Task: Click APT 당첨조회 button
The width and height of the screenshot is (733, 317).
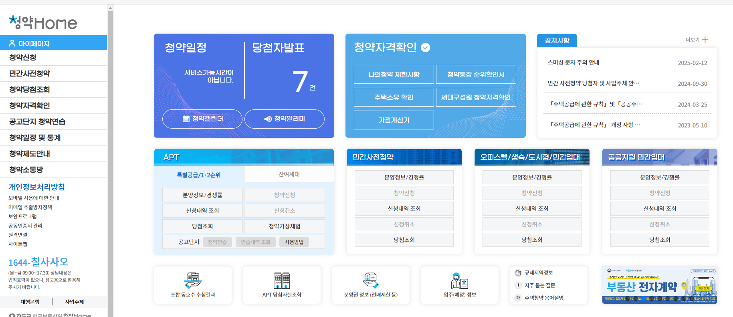Action: (202, 226)
